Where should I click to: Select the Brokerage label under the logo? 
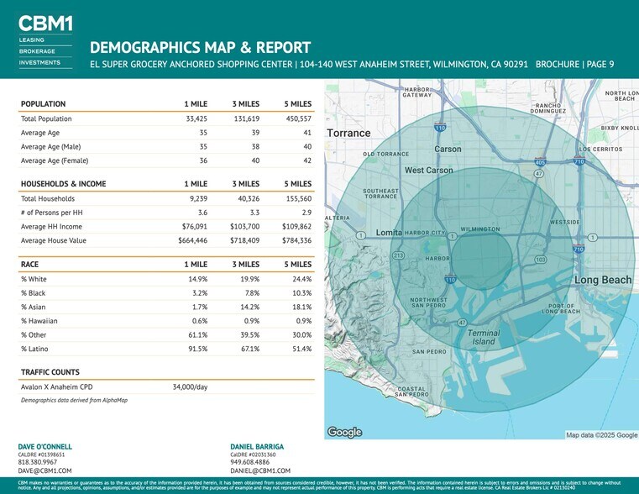coord(37,51)
